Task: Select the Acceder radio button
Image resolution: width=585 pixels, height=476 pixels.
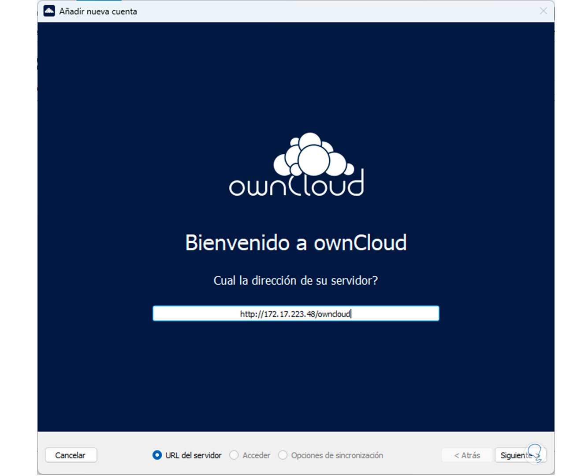Action: click(x=234, y=455)
